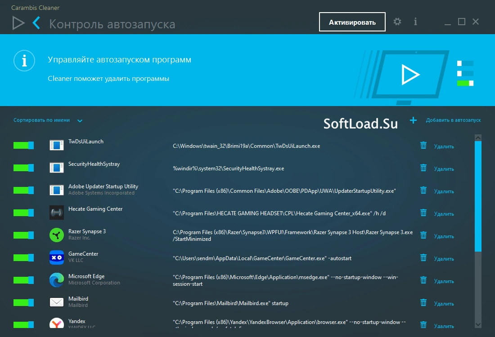The height and width of the screenshot is (337, 495).
Task: Disable Razer Synapse 3 autostart toggle
Action: [x=24, y=235]
